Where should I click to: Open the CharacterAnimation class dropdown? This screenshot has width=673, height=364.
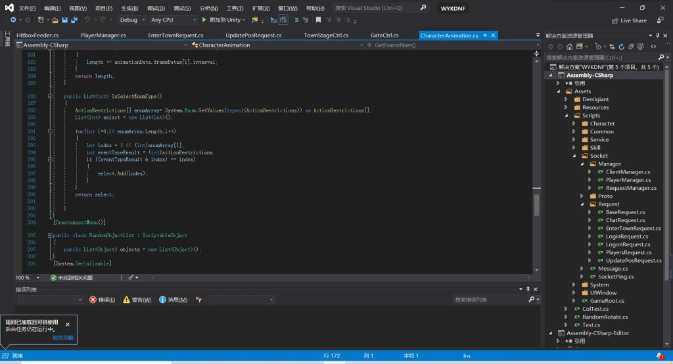coord(277,45)
